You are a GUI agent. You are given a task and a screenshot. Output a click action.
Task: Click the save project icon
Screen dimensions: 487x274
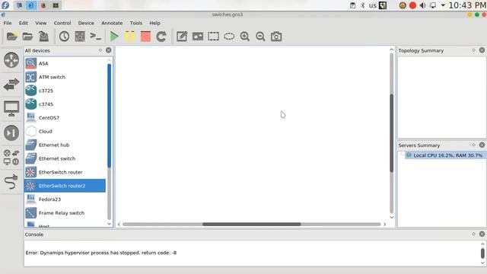(43, 37)
